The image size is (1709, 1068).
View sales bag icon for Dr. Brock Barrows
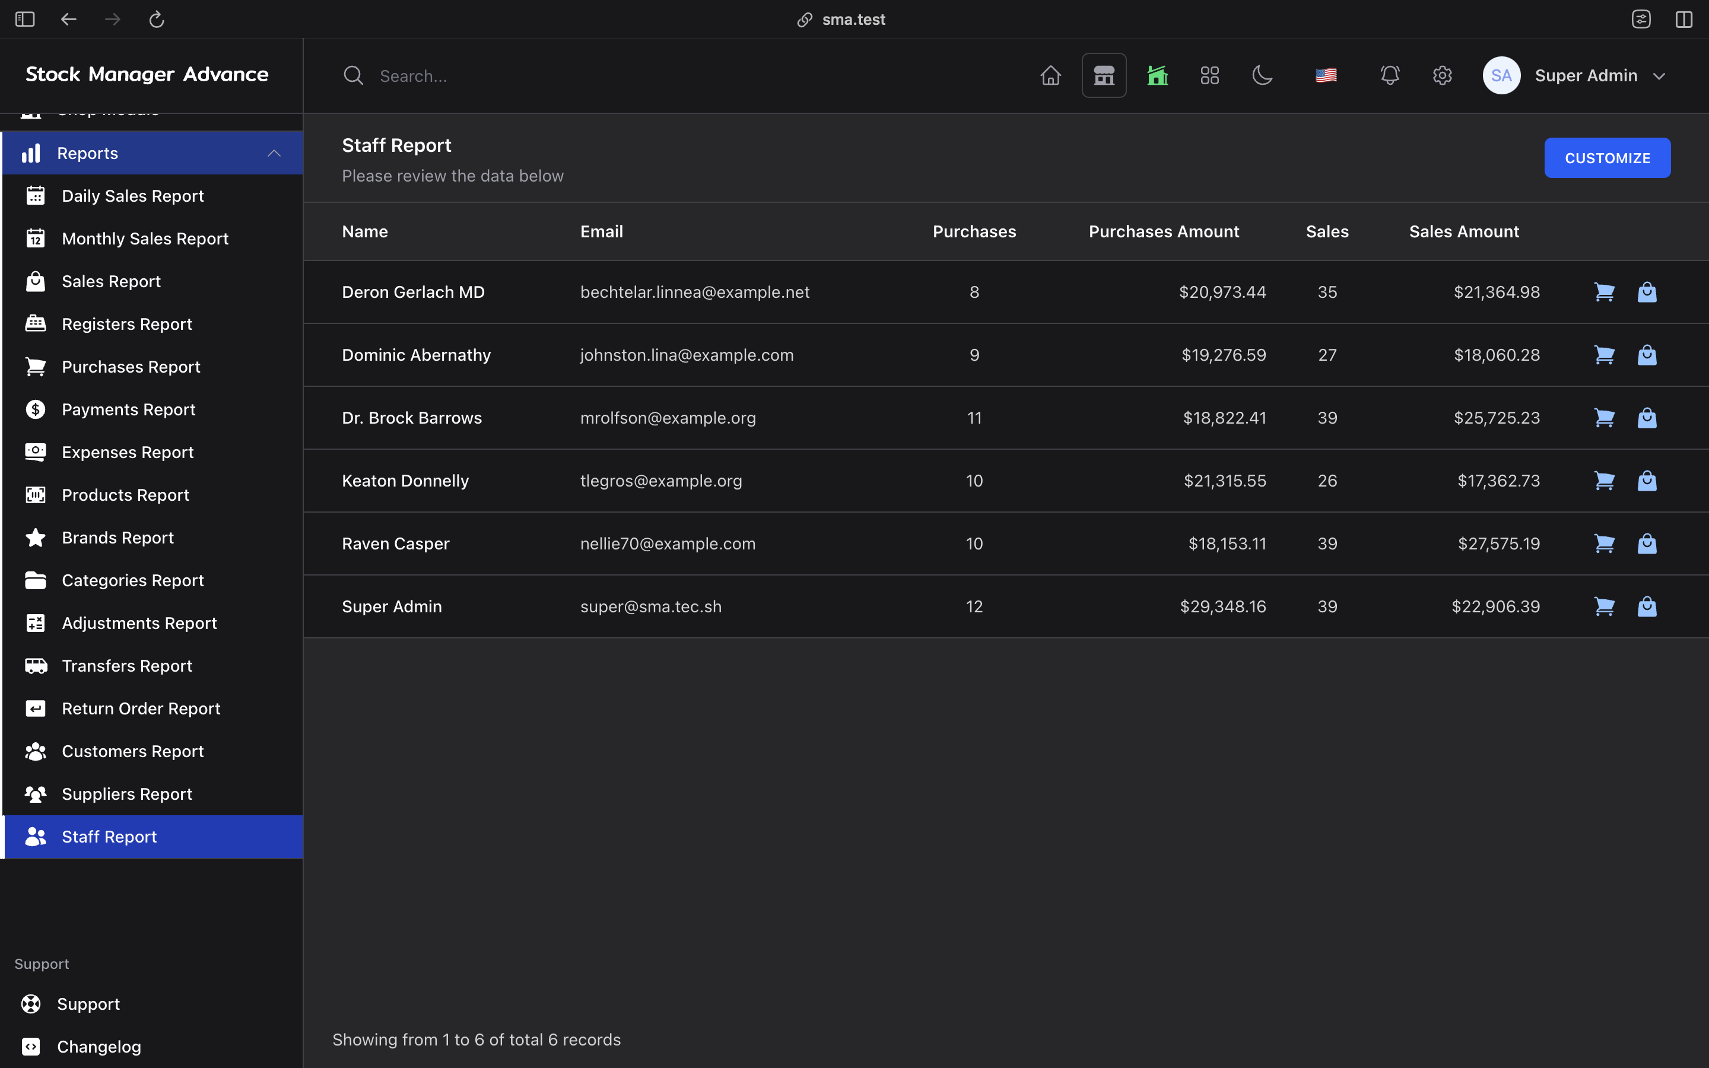pyautogui.click(x=1647, y=418)
